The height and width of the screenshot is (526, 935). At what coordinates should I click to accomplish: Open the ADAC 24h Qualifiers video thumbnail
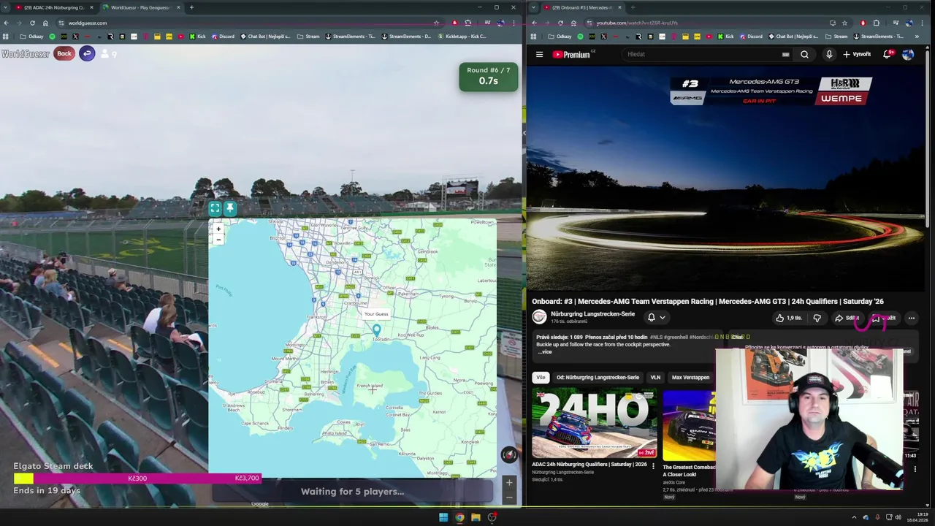[x=594, y=424]
